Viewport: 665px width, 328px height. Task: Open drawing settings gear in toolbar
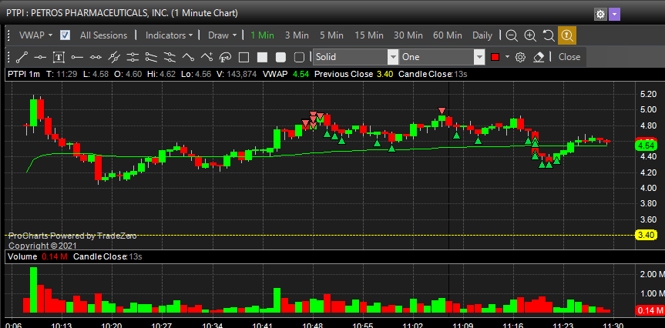[520, 57]
